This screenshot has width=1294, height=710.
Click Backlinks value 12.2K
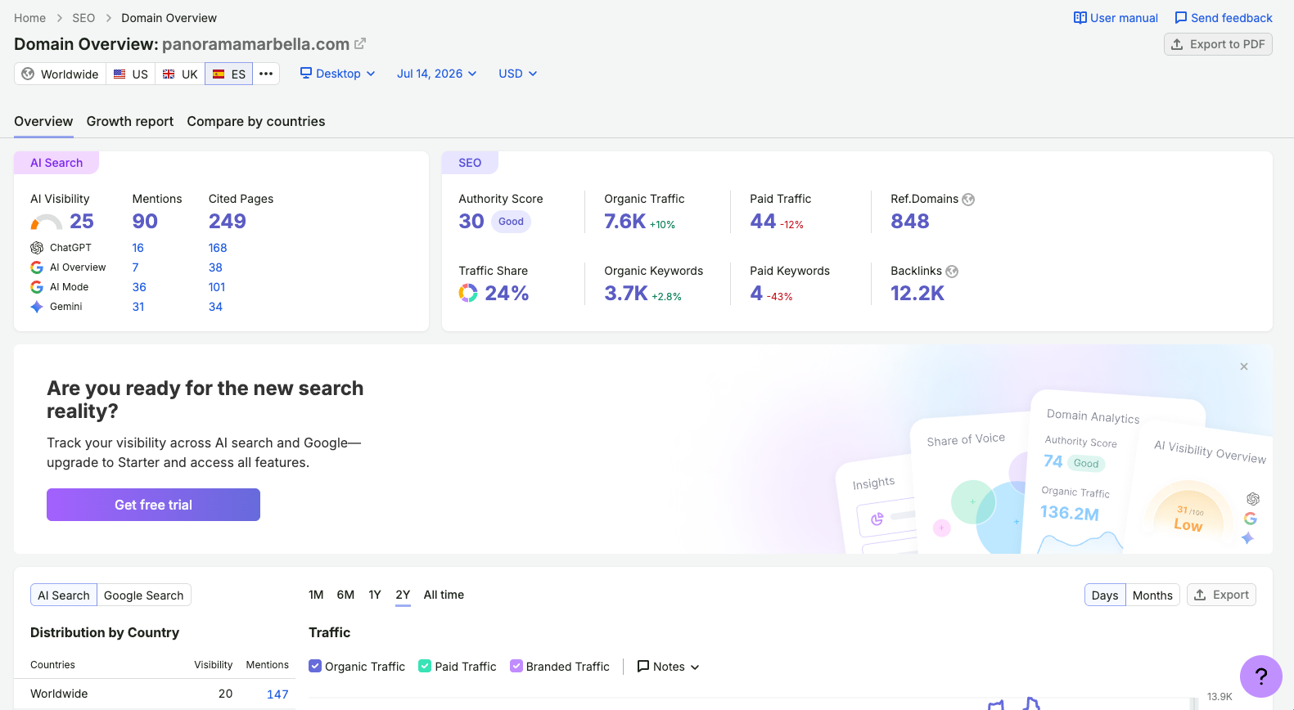coord(918,294)
